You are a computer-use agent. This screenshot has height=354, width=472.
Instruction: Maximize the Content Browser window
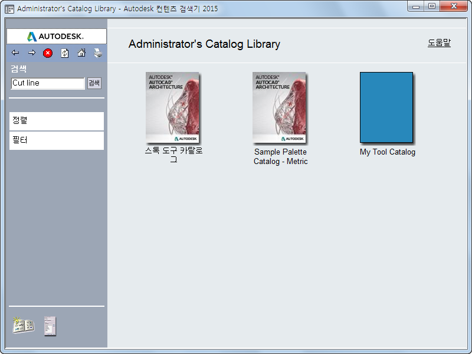[432, 6]
